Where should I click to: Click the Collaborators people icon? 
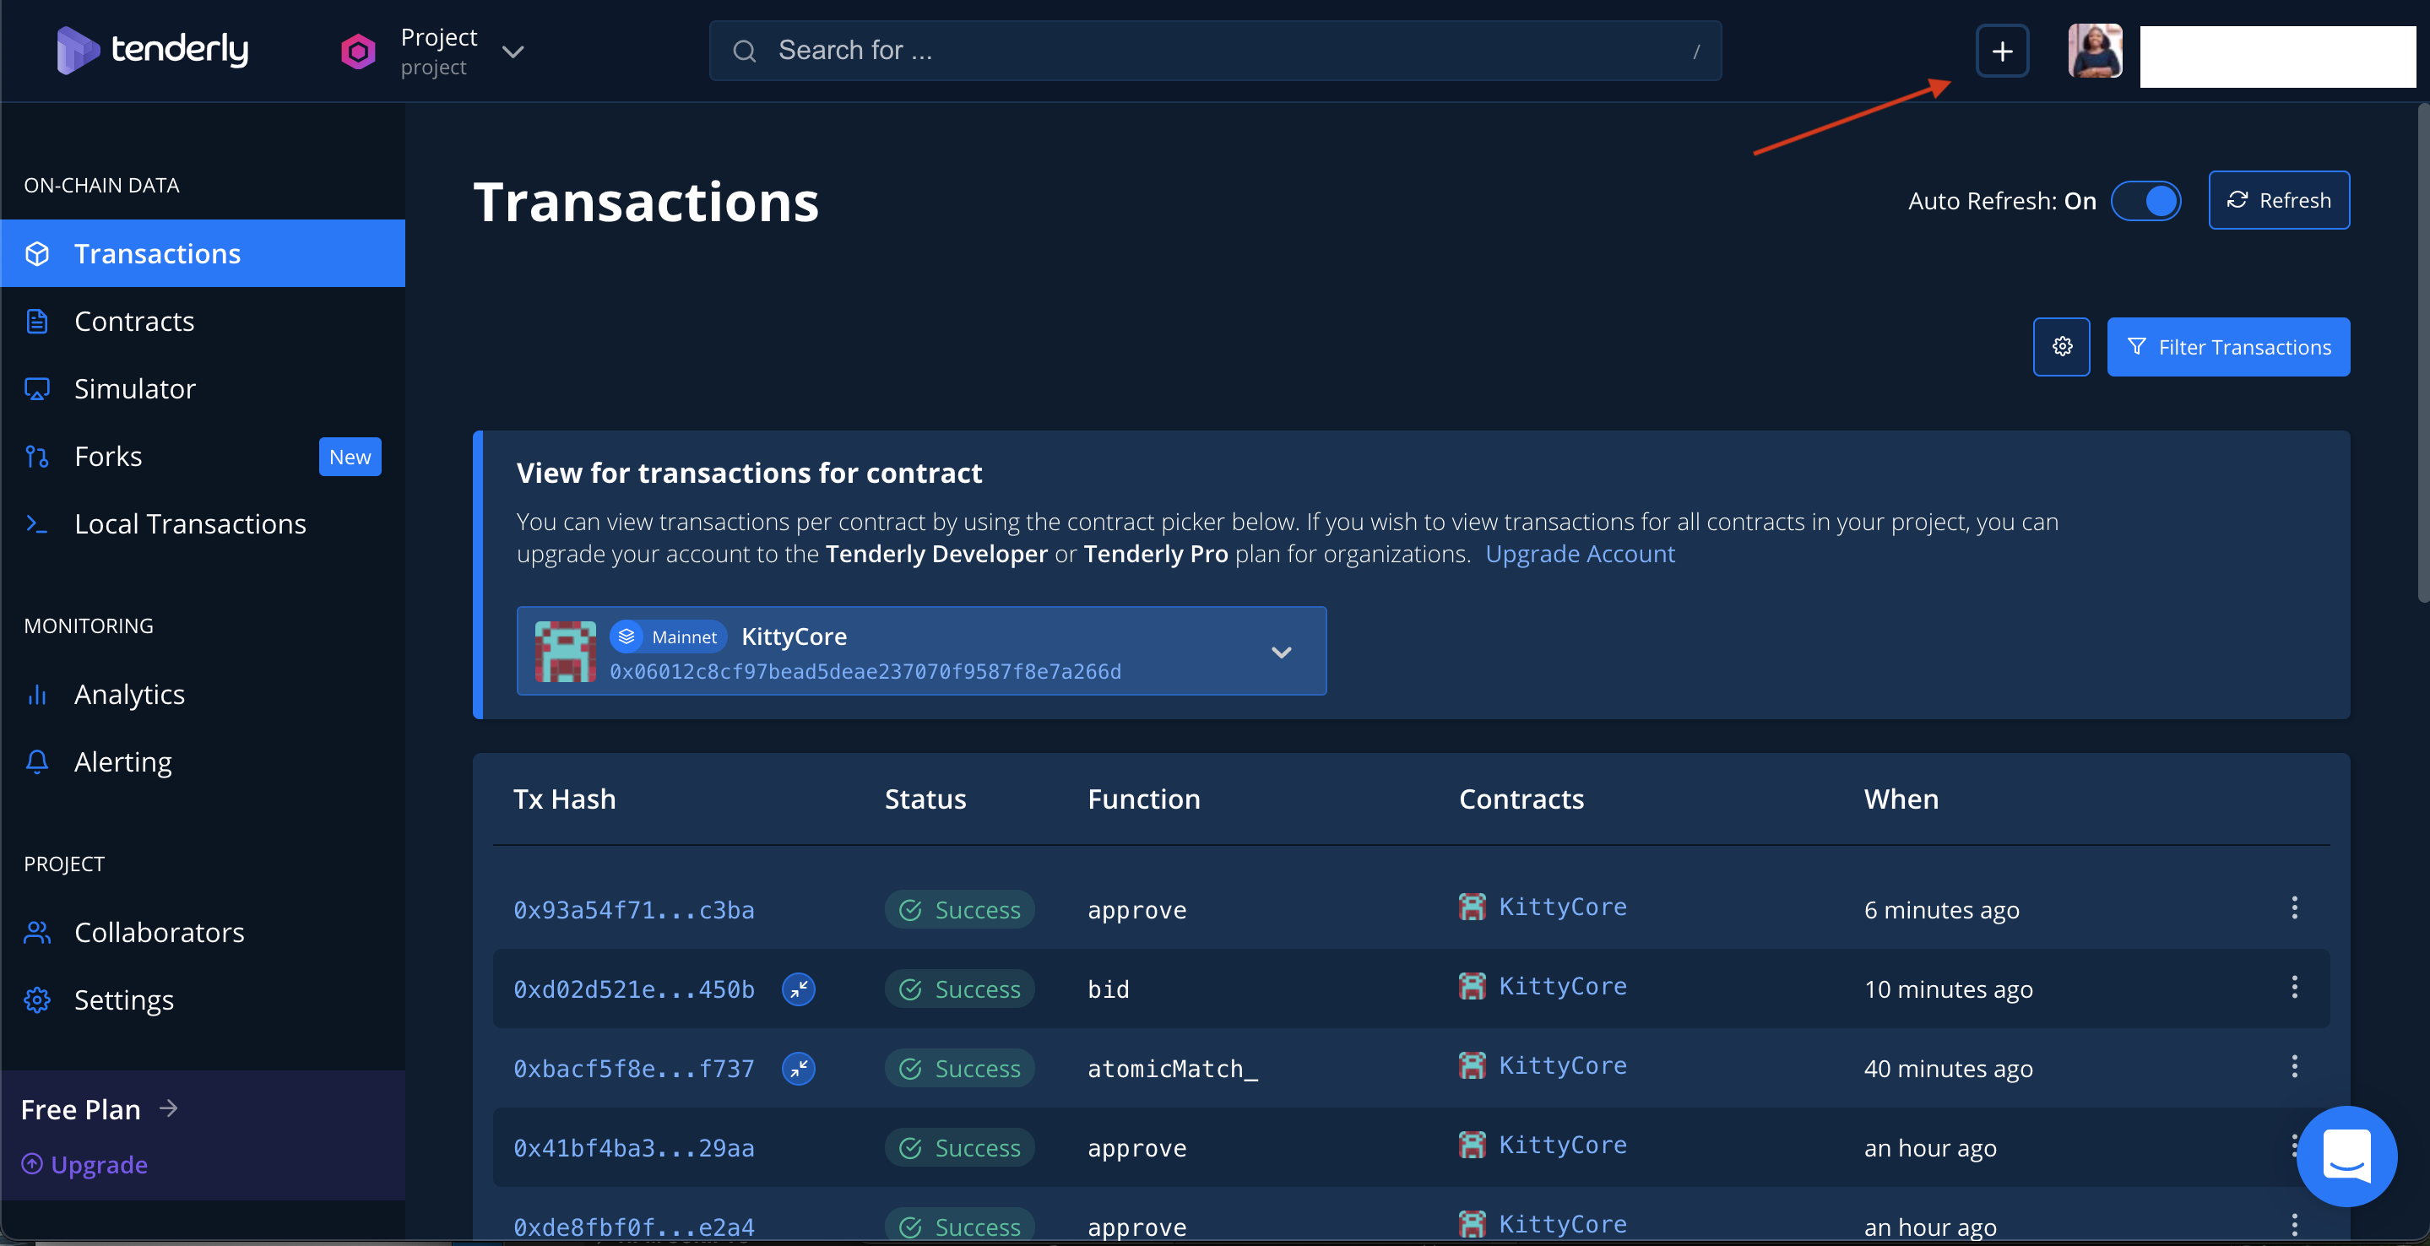37,932
